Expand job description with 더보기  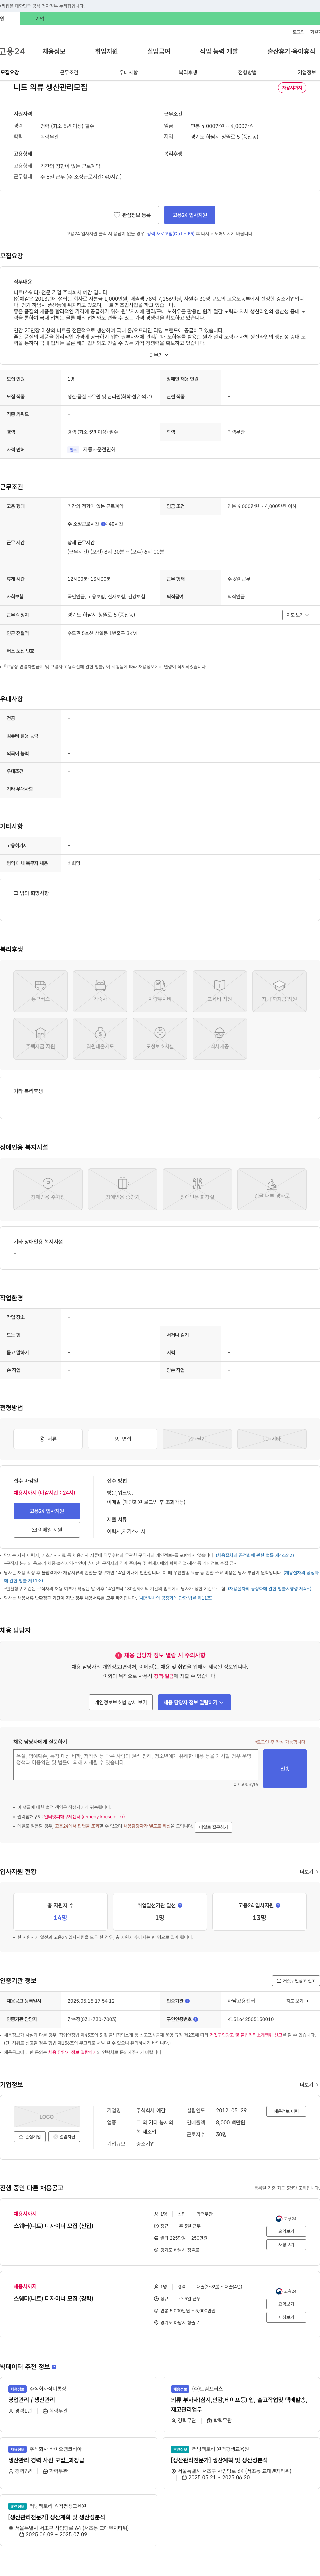coord(159,355)
